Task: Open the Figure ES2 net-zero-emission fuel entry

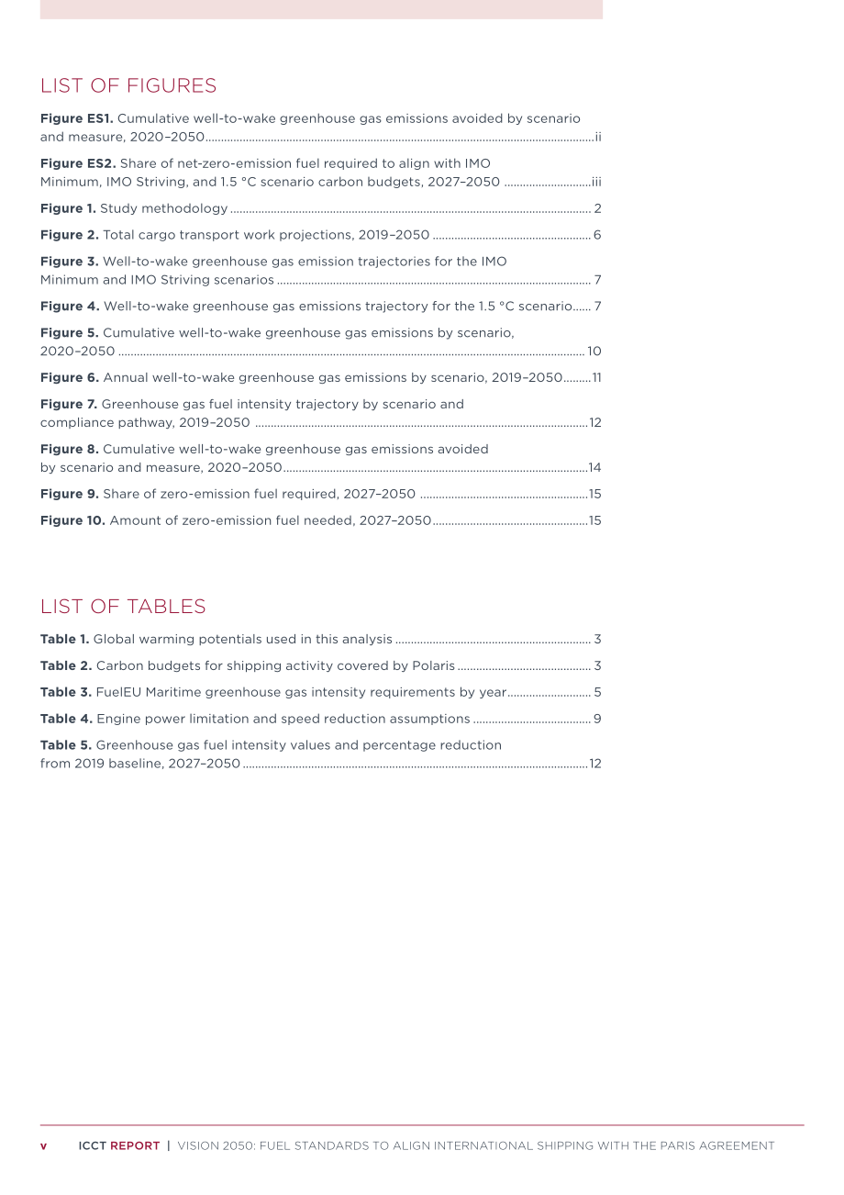Action: (321, 172)
